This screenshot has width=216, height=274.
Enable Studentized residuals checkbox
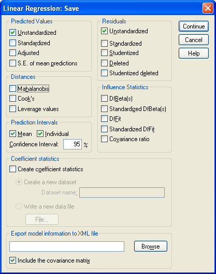[104, 53]
